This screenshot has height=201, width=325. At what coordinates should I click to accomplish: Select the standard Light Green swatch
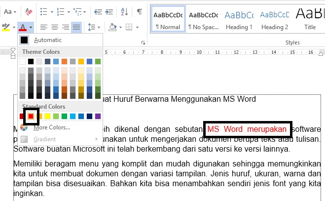pyautogui.click(x=56, y=116)
